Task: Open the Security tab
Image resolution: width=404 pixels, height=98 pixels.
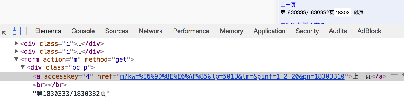Action: click(x=307, y=31)
